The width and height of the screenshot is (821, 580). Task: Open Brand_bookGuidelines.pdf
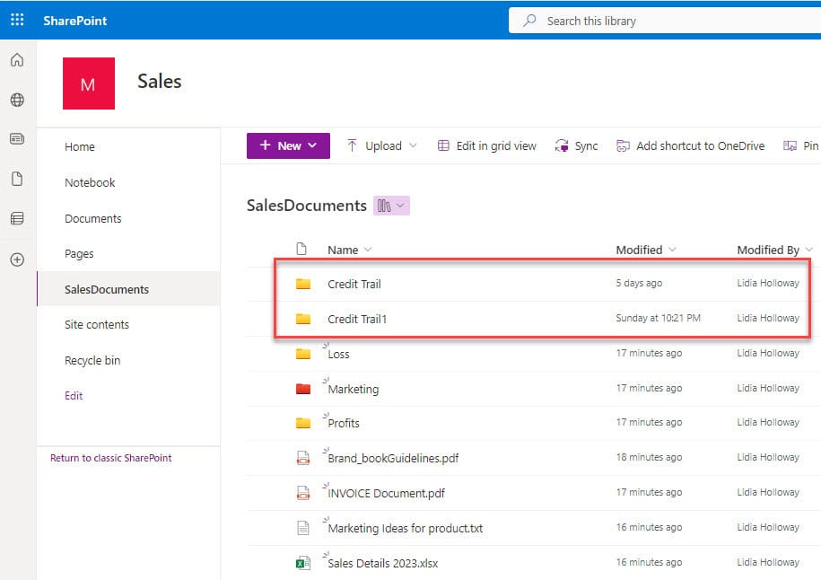tap(393, 459)
